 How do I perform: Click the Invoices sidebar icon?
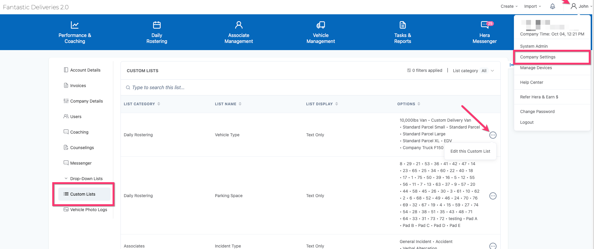[x=66, y=85]
